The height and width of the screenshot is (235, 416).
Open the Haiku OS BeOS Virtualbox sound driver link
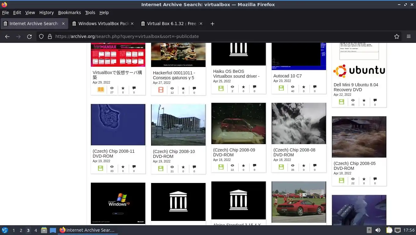(236, 74)
